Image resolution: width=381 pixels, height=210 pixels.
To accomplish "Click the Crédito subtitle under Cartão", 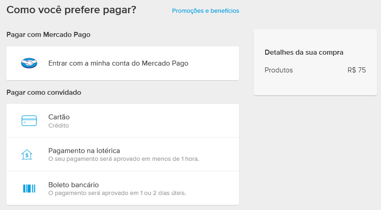I will point(58,126).
